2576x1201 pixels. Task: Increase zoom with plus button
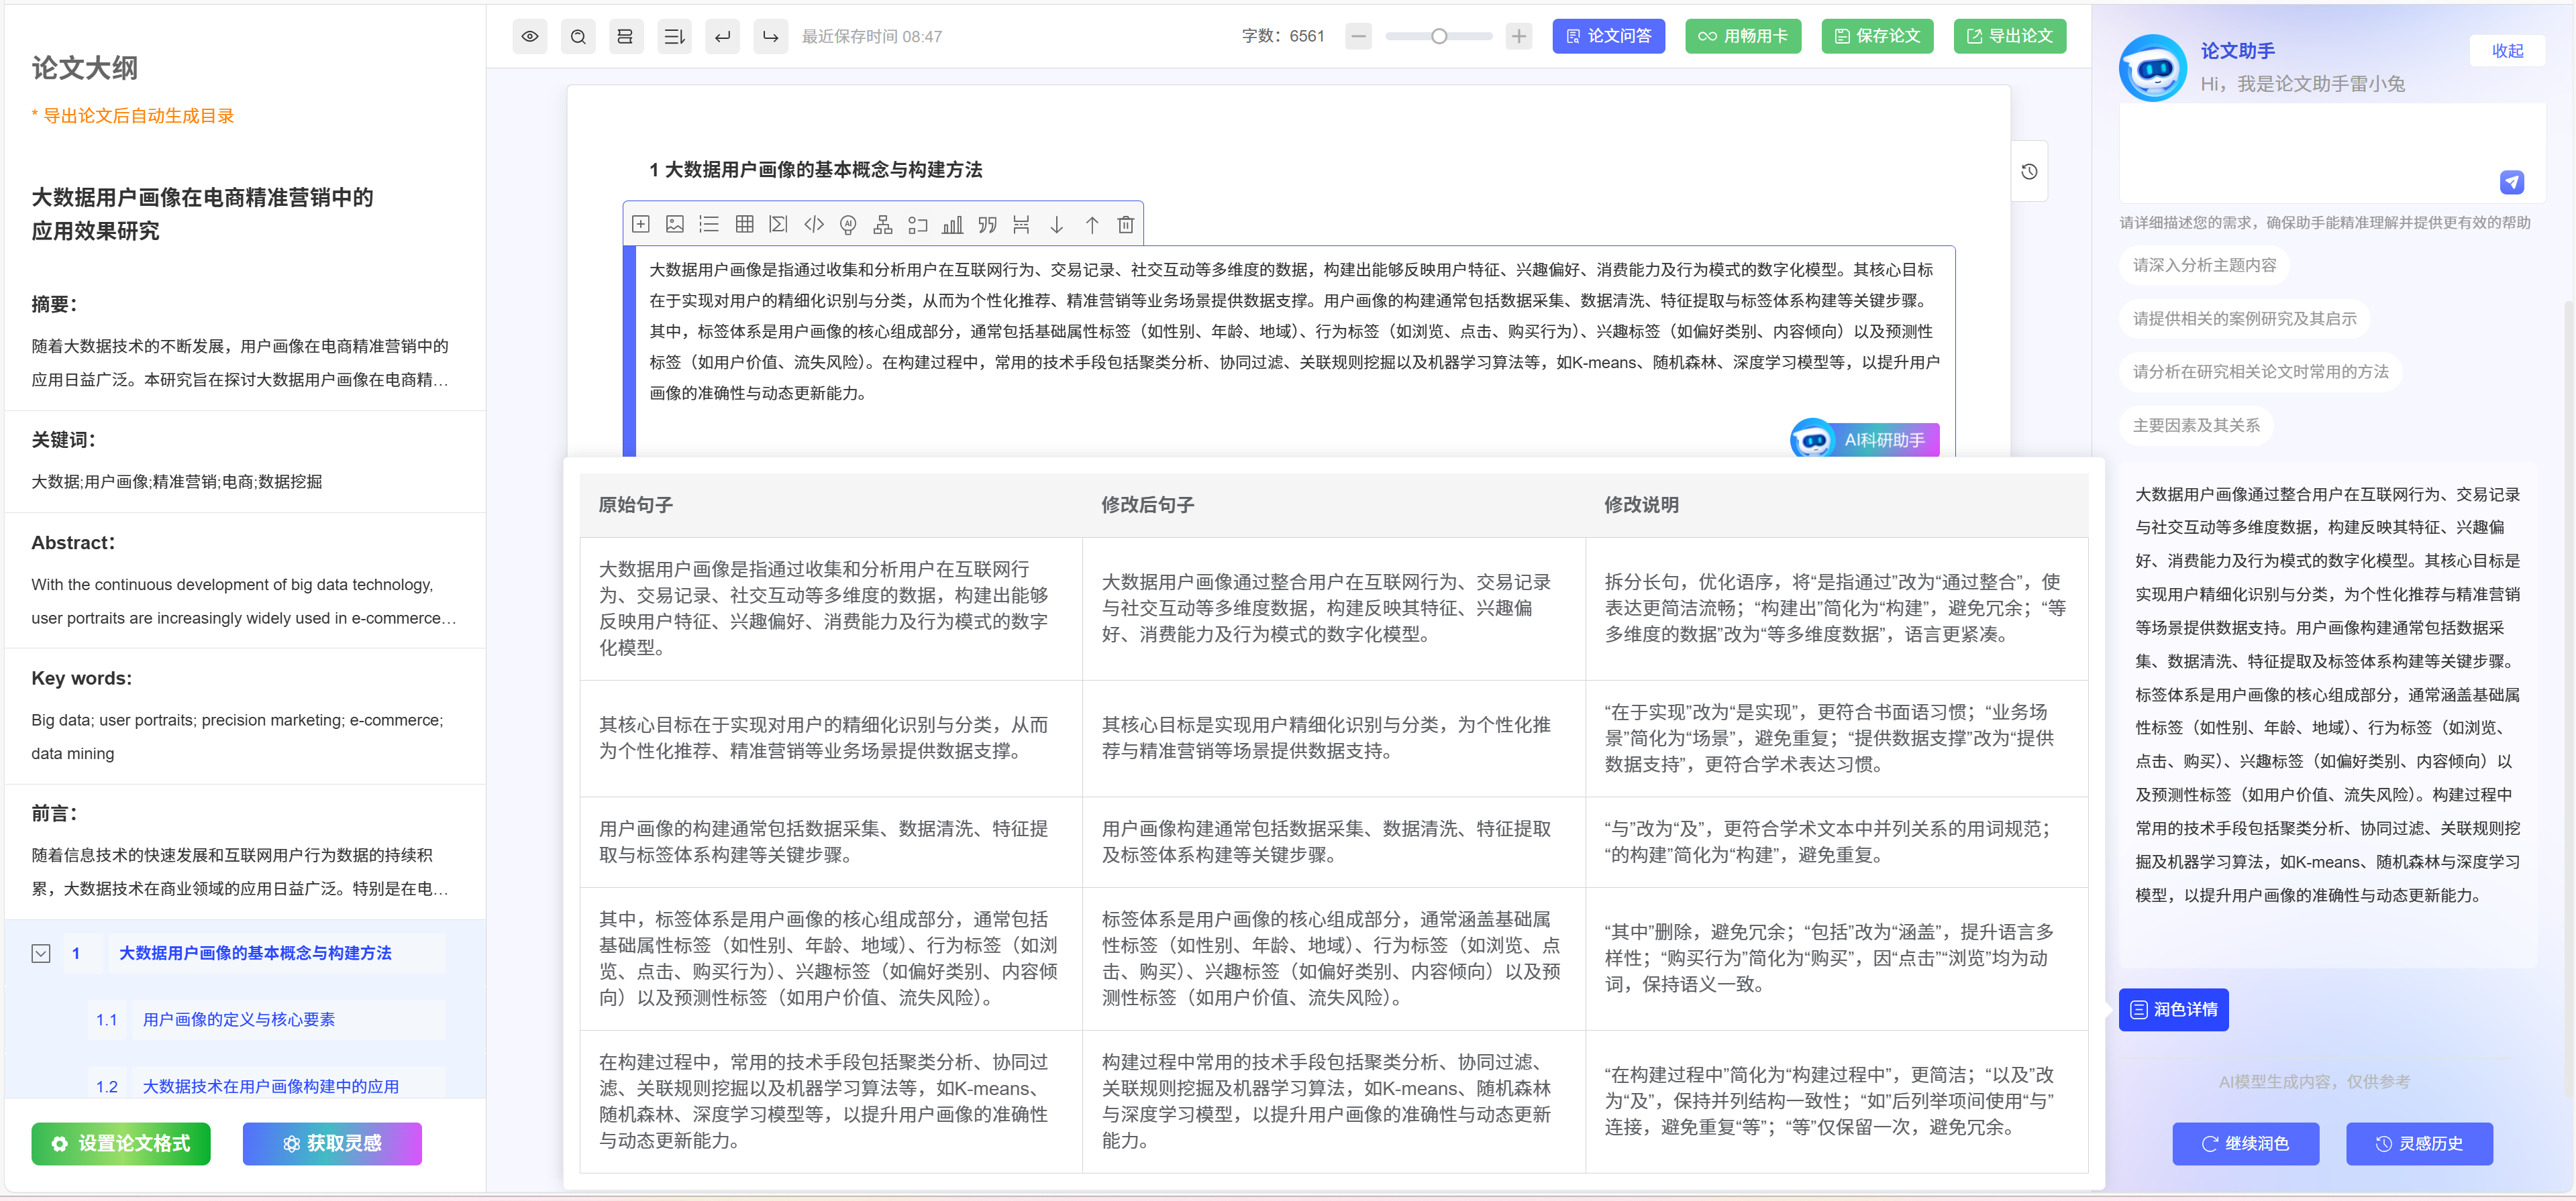click(1518, 36)
